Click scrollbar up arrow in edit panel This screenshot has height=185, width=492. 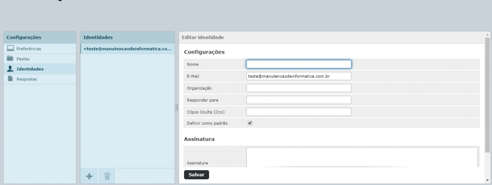tap(487, 35)
